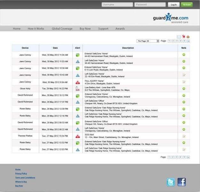This screenshot has height=192, width=200.
Task: Add note on David Richmond 18:12 PM row
Action: (184, 96)
